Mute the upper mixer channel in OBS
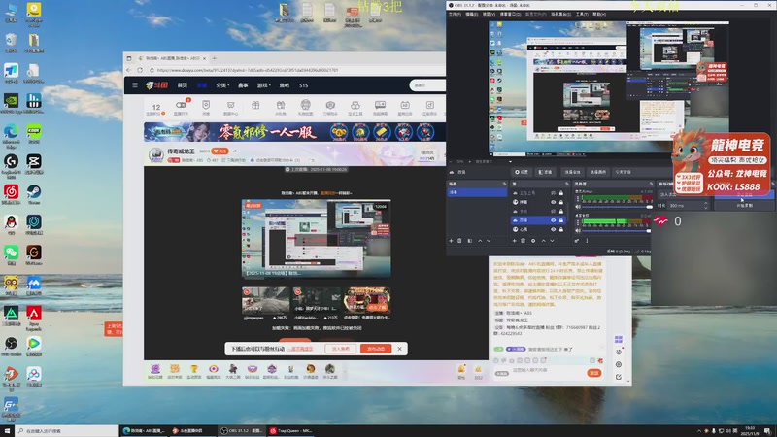The image size is (777, 437). click(x=577, y=207)
